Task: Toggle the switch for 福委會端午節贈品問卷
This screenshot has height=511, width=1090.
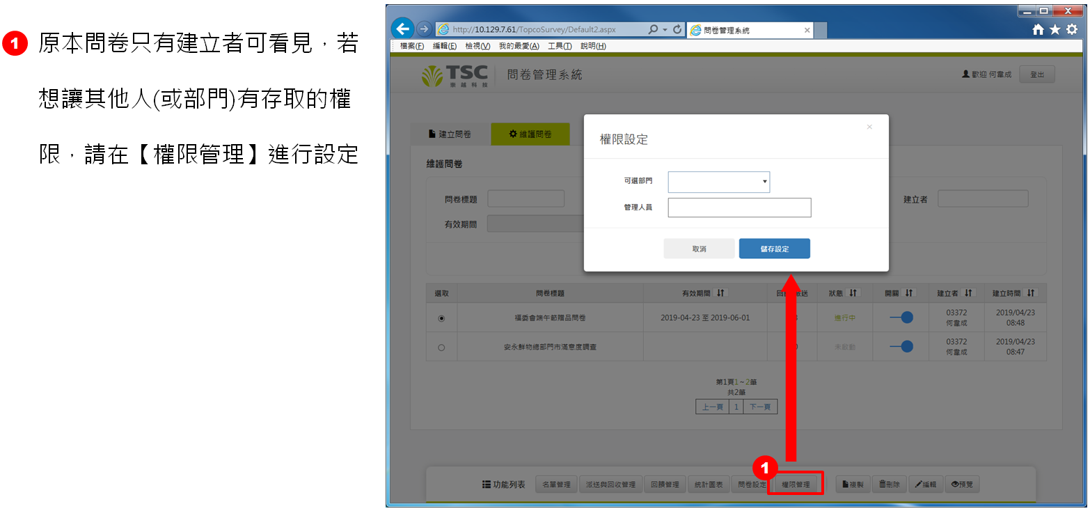Action: pyautogui.click(x=901, y=317)
